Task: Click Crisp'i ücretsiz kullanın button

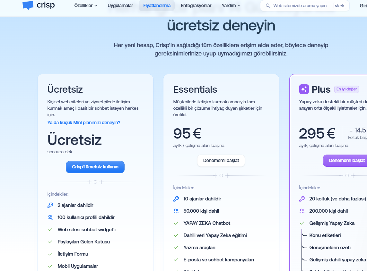Action: point(95,167)
